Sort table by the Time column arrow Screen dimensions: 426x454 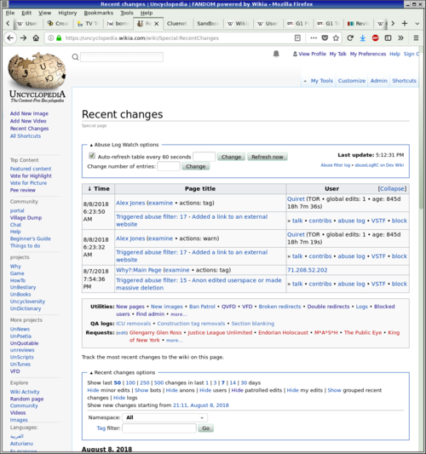[89, 189]
